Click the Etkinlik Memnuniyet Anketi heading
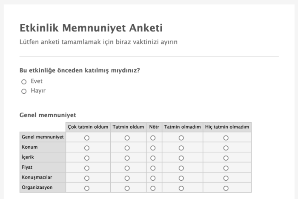The width and height of the screenshot is (298, 199). (x=91, y=29)
